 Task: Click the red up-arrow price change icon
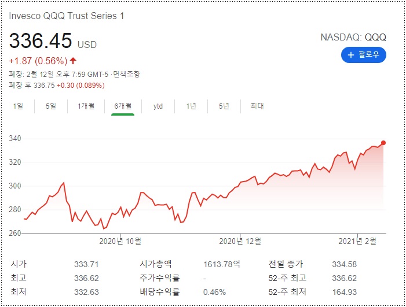(x=73, y=61)
